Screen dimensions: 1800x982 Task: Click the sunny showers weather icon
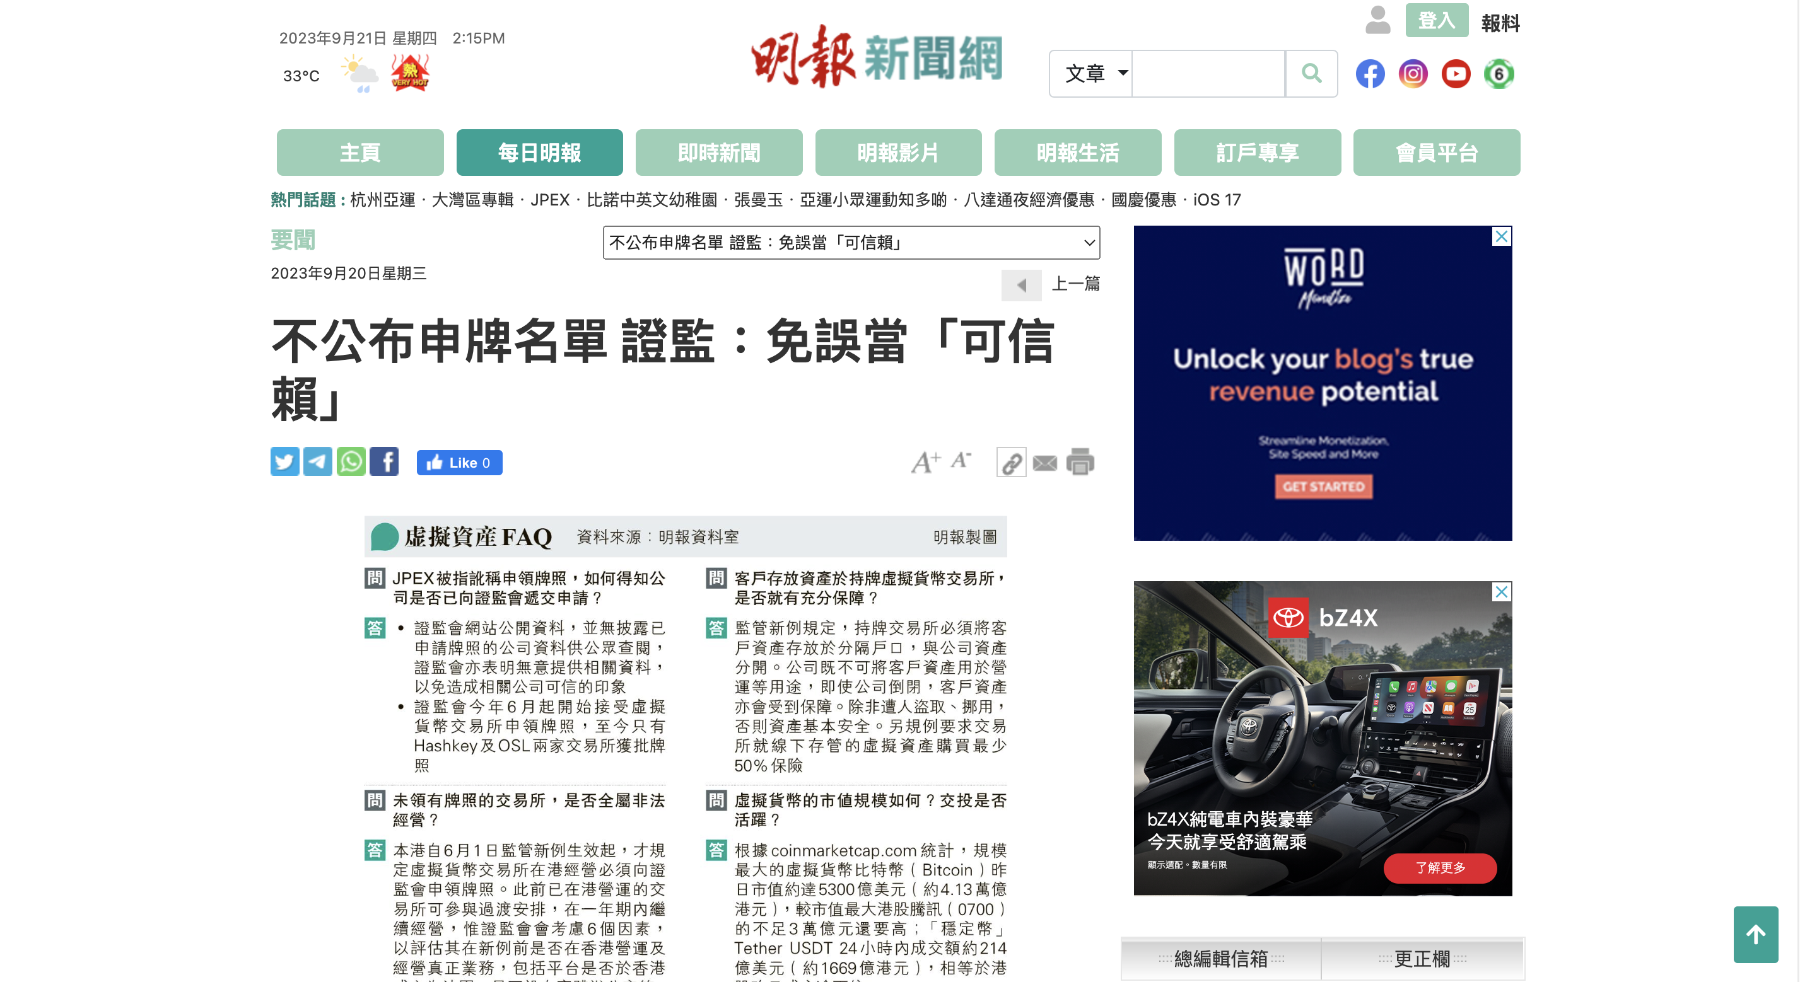[x=359, y=73]
